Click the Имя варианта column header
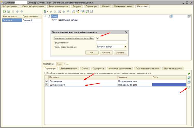 (12, 16)
